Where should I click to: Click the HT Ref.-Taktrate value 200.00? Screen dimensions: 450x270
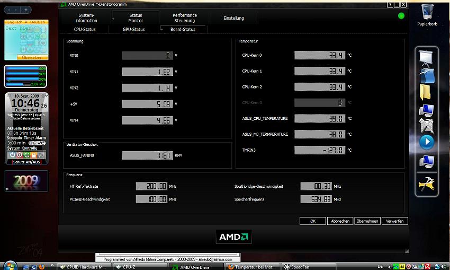click(x=151, y=186)
